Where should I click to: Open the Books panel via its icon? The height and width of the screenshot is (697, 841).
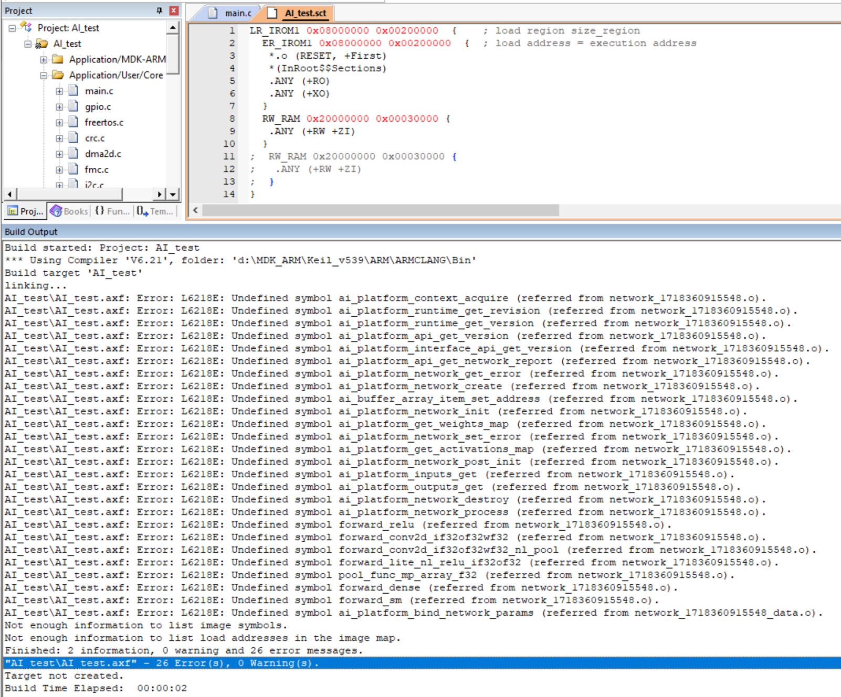point(56,211)
